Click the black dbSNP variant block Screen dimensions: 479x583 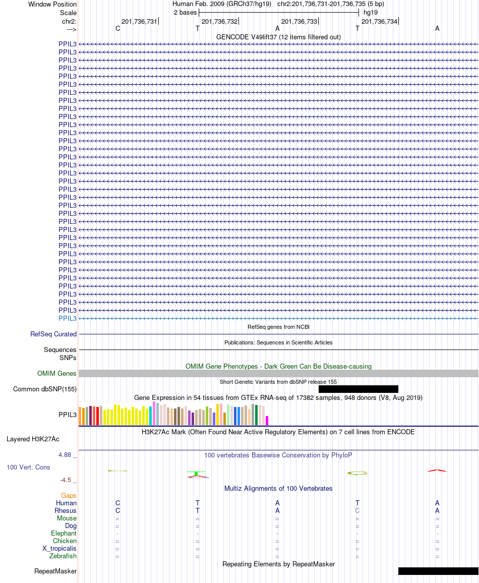click(358, 389)
